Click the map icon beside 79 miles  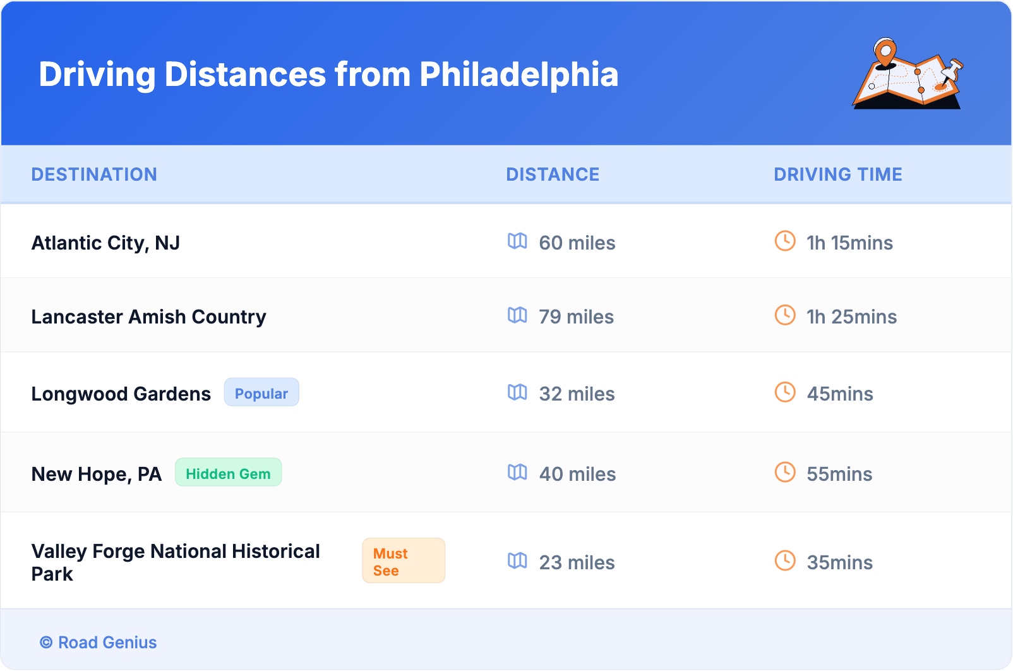click(517, 315)
